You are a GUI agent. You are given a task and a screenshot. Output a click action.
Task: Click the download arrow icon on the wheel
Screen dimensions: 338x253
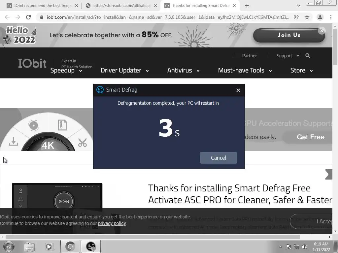pos(13,141)
